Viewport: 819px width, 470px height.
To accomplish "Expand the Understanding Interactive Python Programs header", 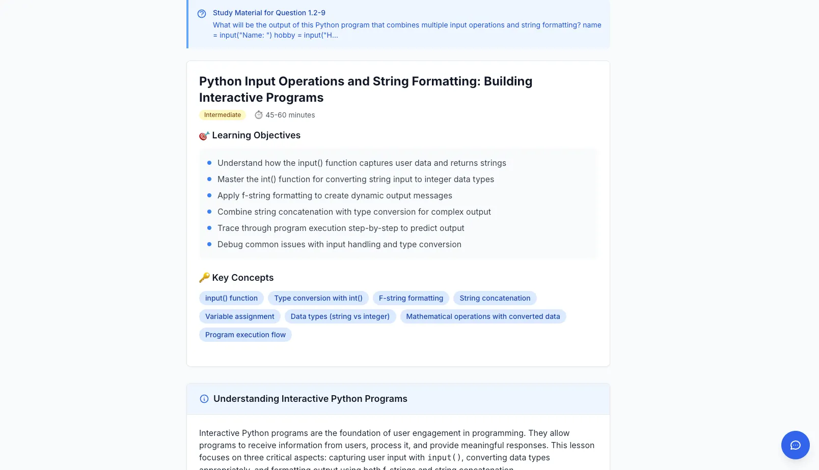I will click(x=310, y=399).
